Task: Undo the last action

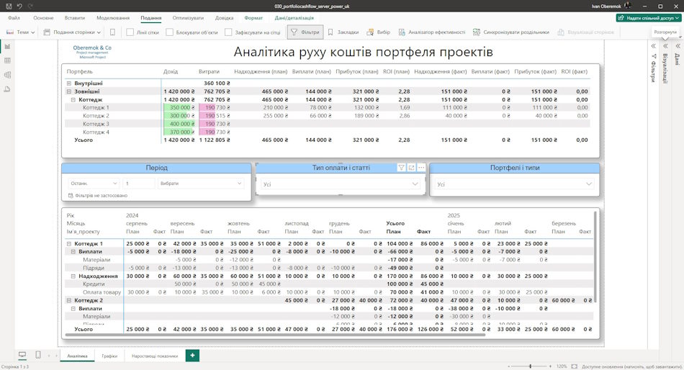Action: [19, 6]
